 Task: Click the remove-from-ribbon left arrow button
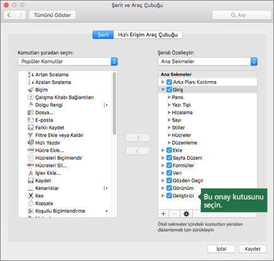point(137,151)
